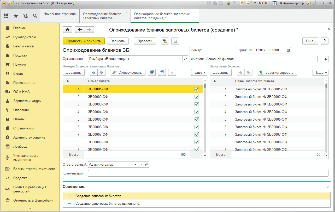Open the calendar from the title bar
The height and width of the screenshot is (212, 335).
[248, 3]
